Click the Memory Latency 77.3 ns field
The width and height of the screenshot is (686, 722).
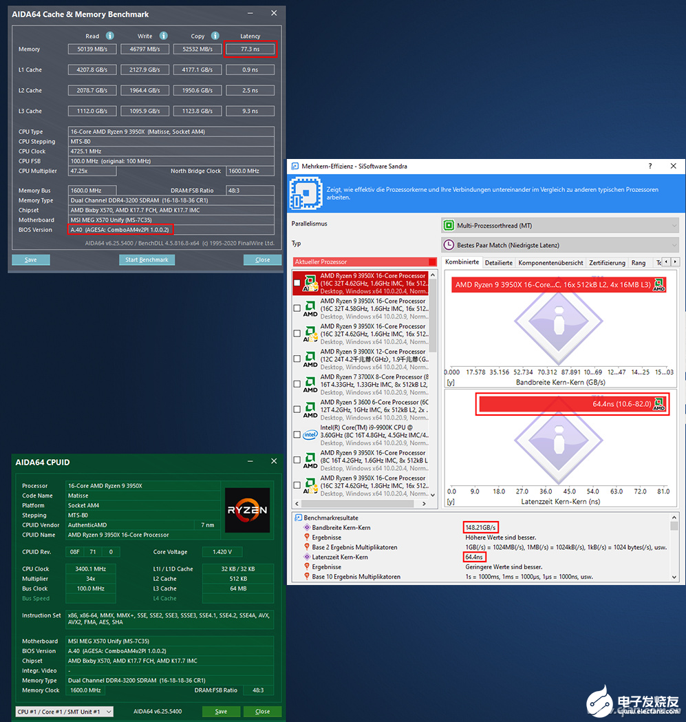250,49
